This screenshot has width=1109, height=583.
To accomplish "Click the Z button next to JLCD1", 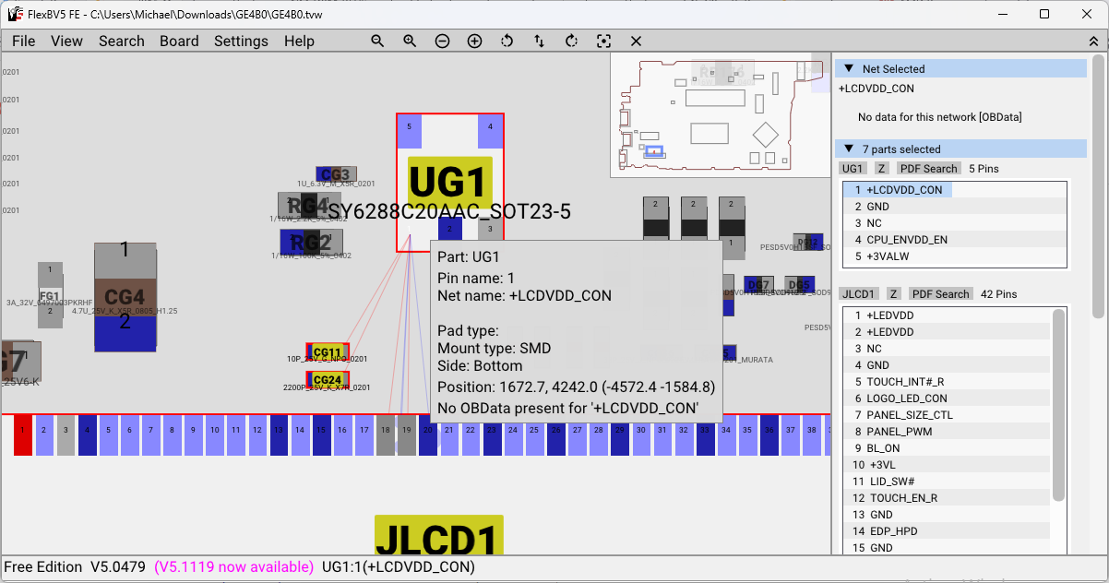I will [894, 294].
